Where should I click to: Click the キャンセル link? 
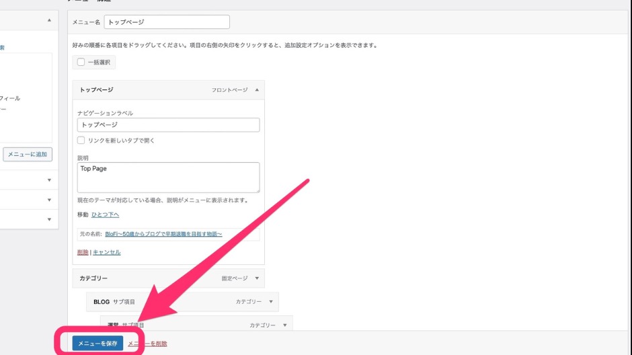106,252
